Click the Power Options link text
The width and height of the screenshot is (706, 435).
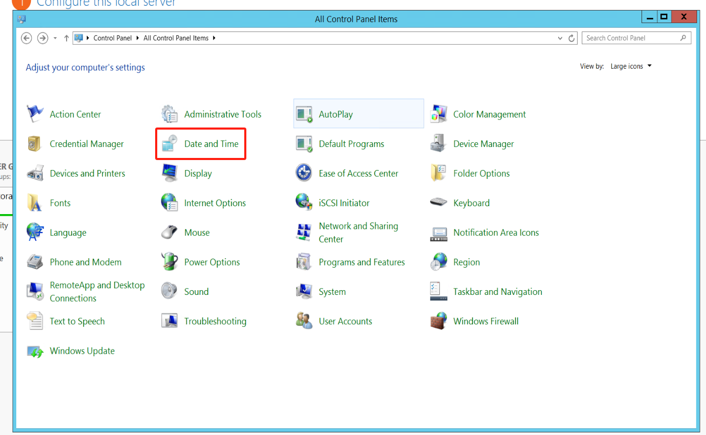tap(212, 262)
